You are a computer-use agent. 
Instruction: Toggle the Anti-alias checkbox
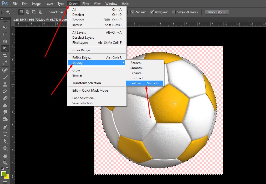click(x=133, y=12)
